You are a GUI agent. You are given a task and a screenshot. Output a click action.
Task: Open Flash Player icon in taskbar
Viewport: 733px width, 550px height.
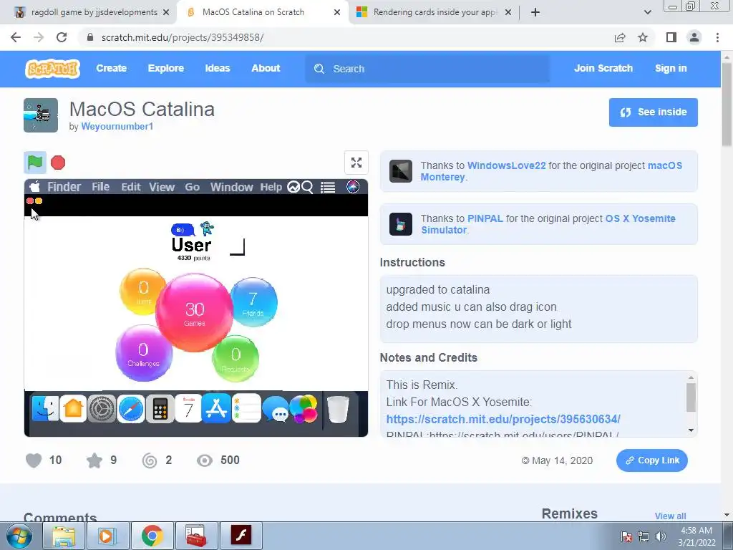click(241, 536)
